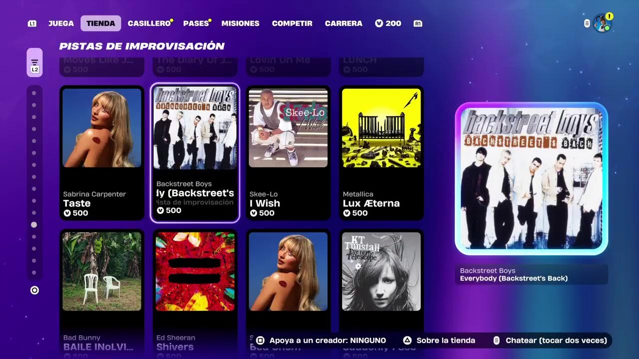Click the Moves Like J... card at top
This screenshot has width=639, height=359.
coord(102,66)
